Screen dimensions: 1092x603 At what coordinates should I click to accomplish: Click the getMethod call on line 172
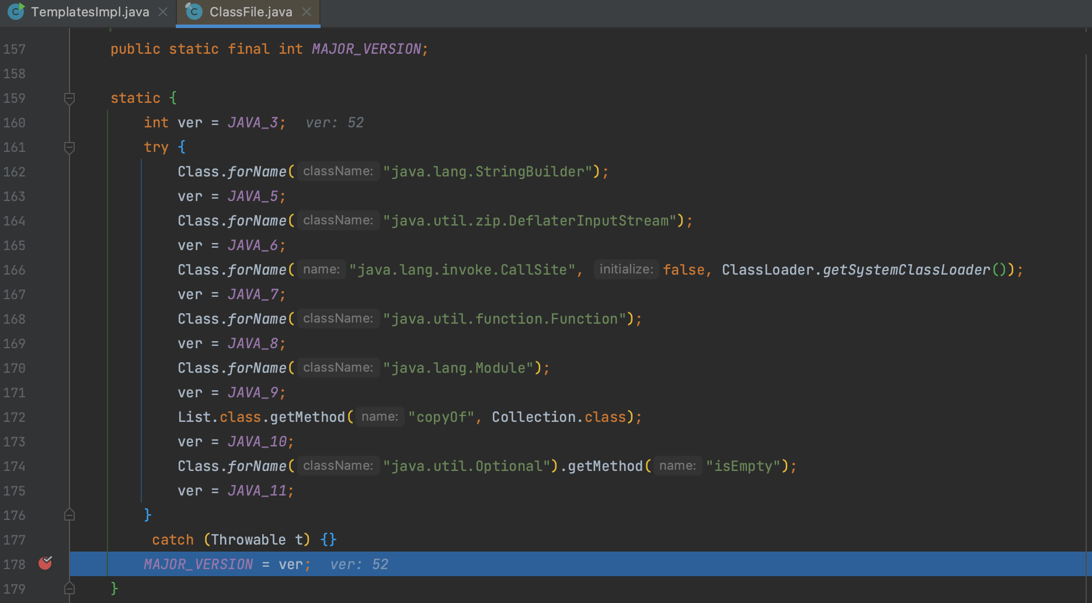pyautogui.click(x=308, y=417)
